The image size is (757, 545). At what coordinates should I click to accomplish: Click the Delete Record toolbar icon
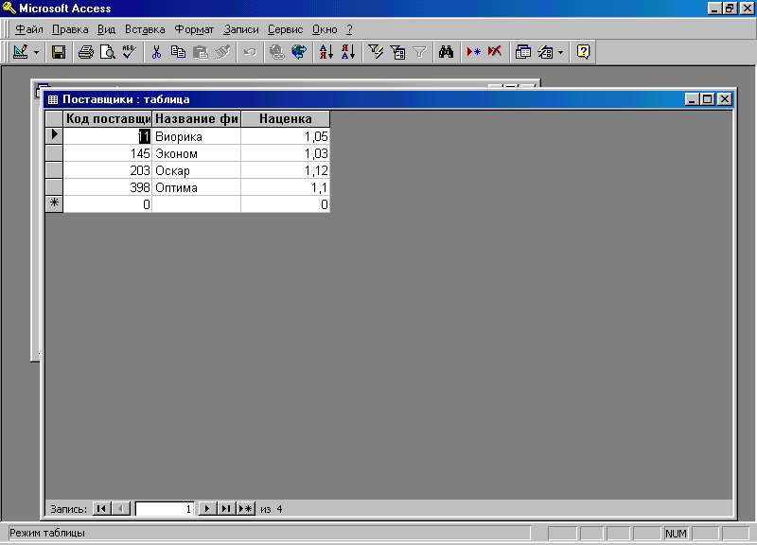tap(495, 52)
